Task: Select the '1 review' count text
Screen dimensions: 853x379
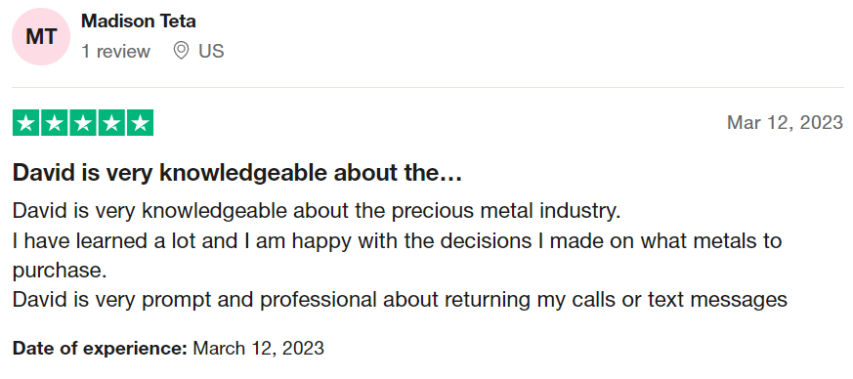Action: [x=115, y=52]
